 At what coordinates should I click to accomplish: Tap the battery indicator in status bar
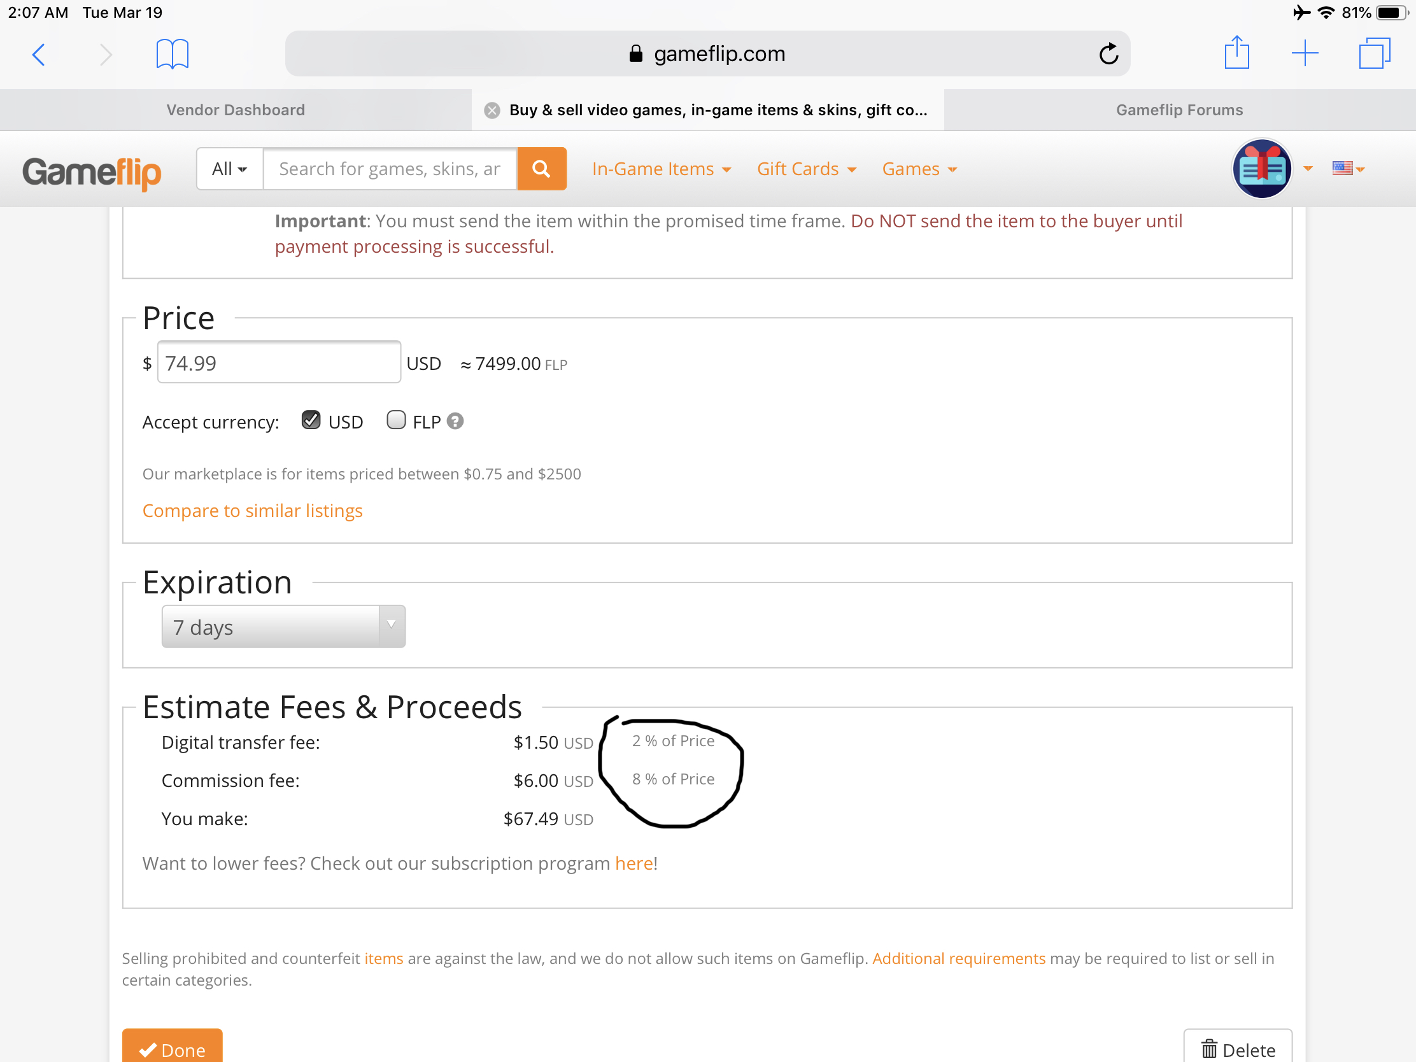pyautogui.click(x=1392, y=13)
